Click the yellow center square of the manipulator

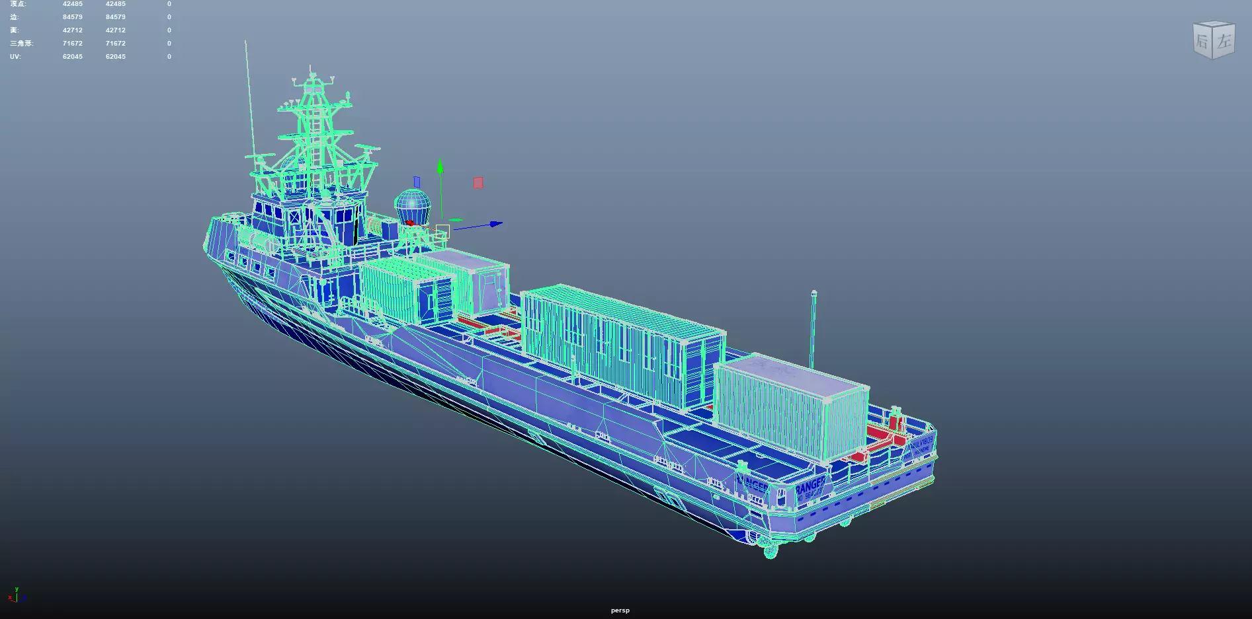442,231
